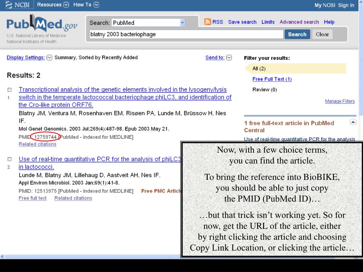Check the box for result 1
Image resolution: width=363 pixels, height=272 pixels.
(10, 90)
